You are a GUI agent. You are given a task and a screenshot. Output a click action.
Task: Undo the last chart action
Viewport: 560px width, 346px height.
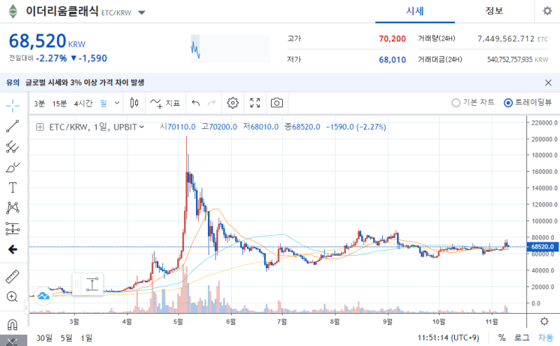(x=196, y=103)
